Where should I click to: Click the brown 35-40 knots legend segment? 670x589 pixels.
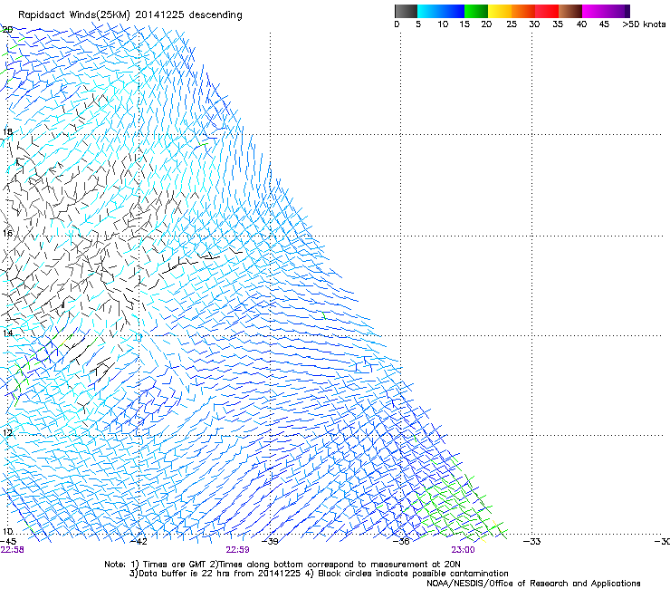(570, 11)
